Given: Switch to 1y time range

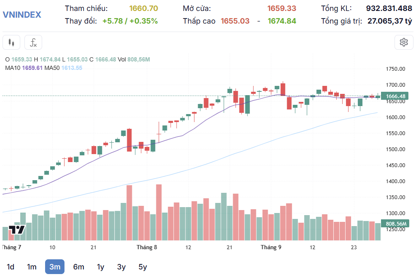Looking at the screenshot, I should coord(100,266).
